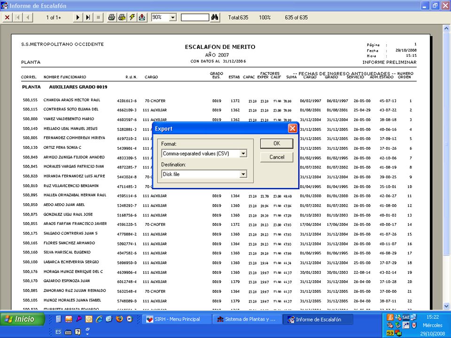Click the name 'MUNOZ MORALES JUANA ISABEL'
This screenshot has height=338, width=451.
72,300
